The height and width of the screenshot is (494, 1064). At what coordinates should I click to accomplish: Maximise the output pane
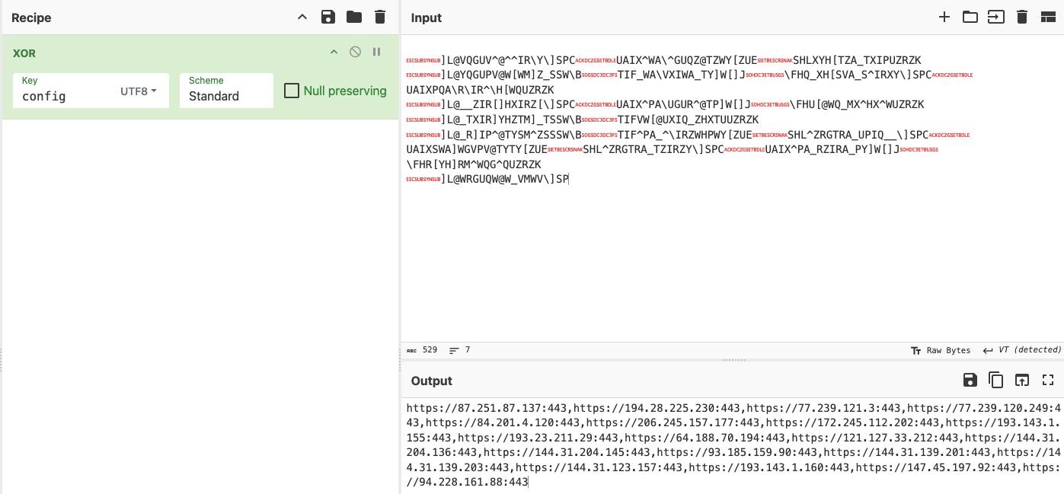[1047, 380]
